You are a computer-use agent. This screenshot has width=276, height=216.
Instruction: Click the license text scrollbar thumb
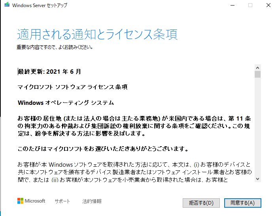tap(258, 74)
